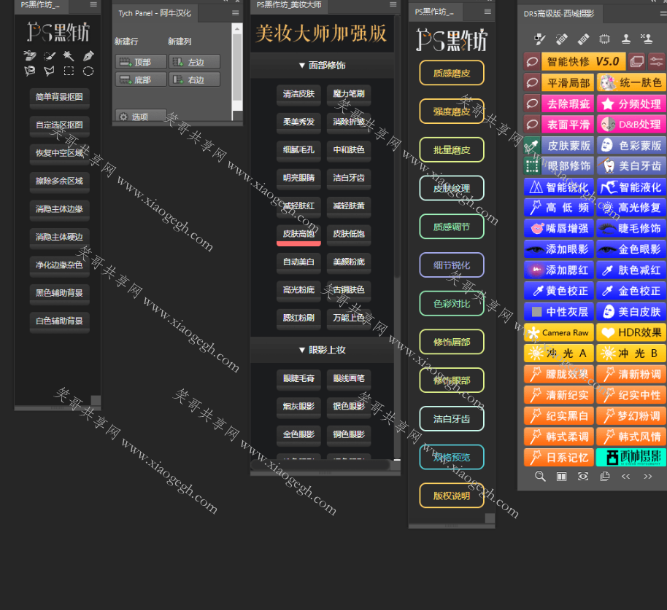Open the 美妆大师 panel flyout menu
667x610 pixels.
click(393, 4)
